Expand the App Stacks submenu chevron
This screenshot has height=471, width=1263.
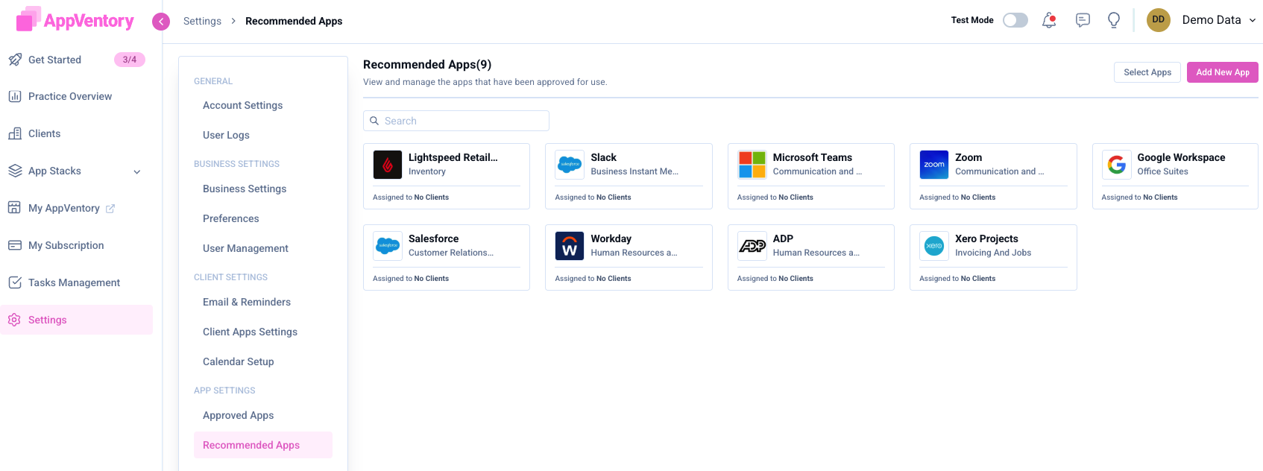tap(137, 171)
